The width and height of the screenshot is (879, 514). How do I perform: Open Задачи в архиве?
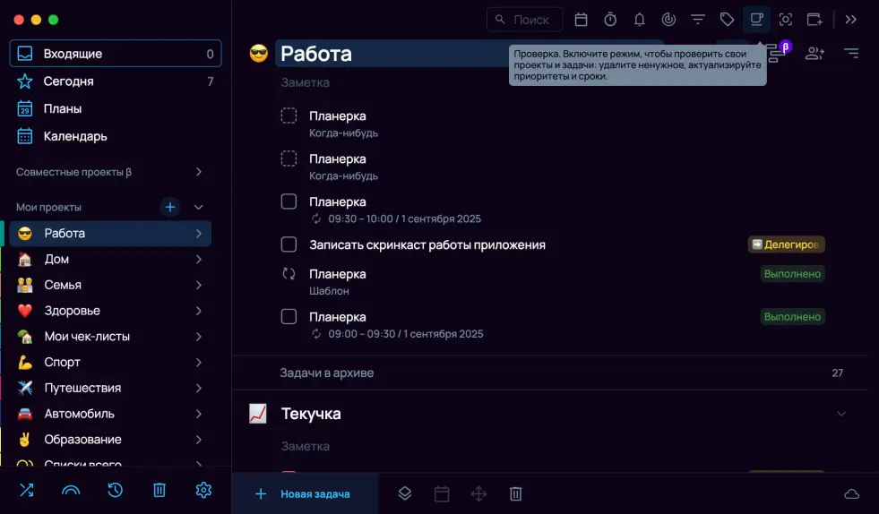click(x=327, y=373)
